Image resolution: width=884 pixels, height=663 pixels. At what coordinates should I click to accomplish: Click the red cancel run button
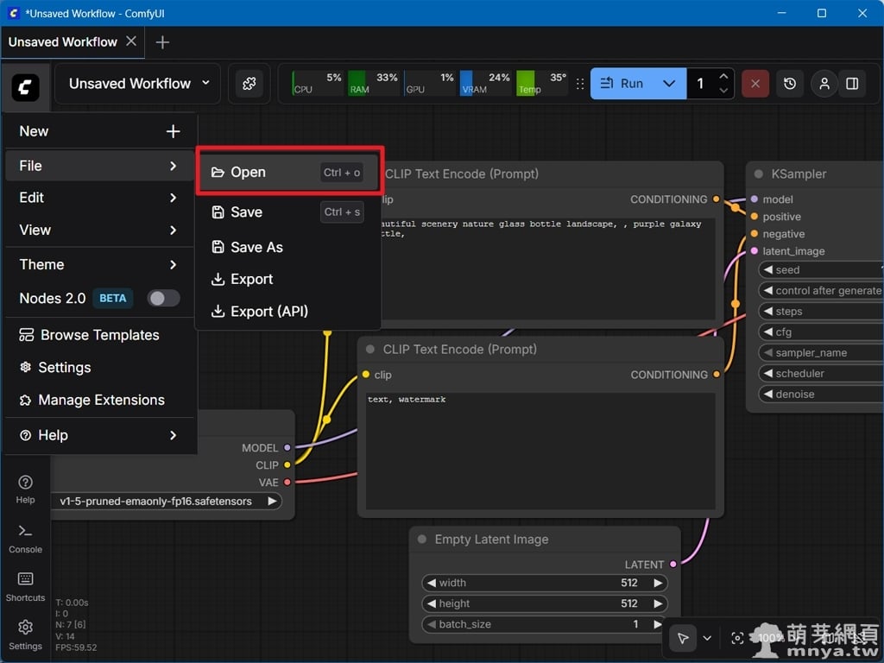(755, 84)
